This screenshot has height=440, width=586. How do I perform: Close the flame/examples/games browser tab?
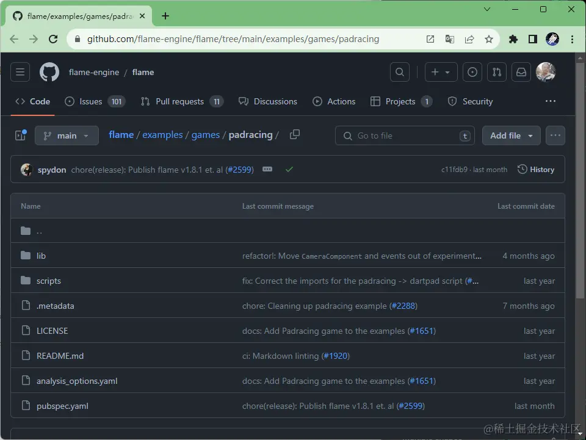coord(142,16)
